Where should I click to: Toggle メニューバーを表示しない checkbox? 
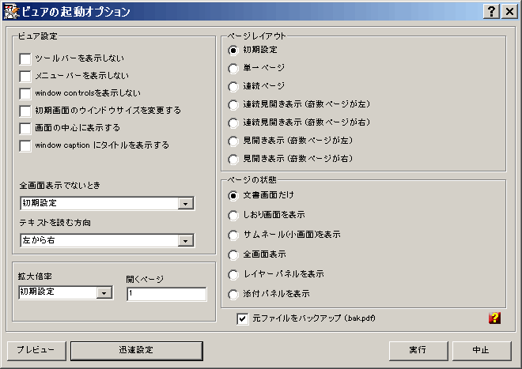(x=26, y=77)
